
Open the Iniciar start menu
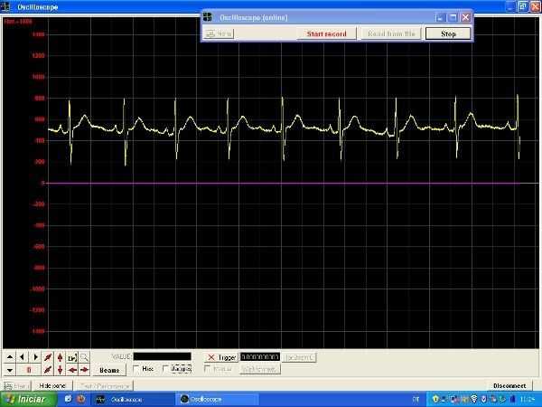(x=28, y=400)
